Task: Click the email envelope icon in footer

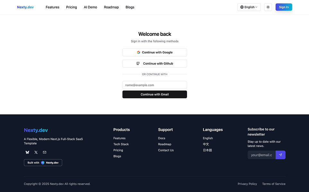Action: (44, 152)
